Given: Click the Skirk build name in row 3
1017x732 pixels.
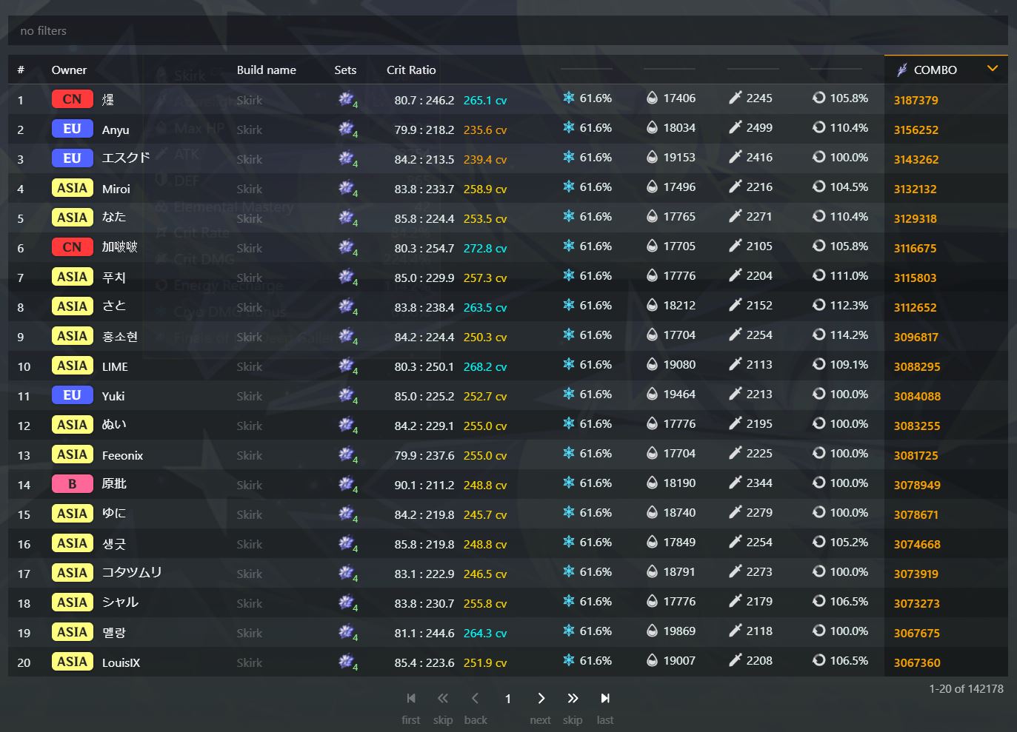Looking at the screenshot, I should (x=250, y=159).
